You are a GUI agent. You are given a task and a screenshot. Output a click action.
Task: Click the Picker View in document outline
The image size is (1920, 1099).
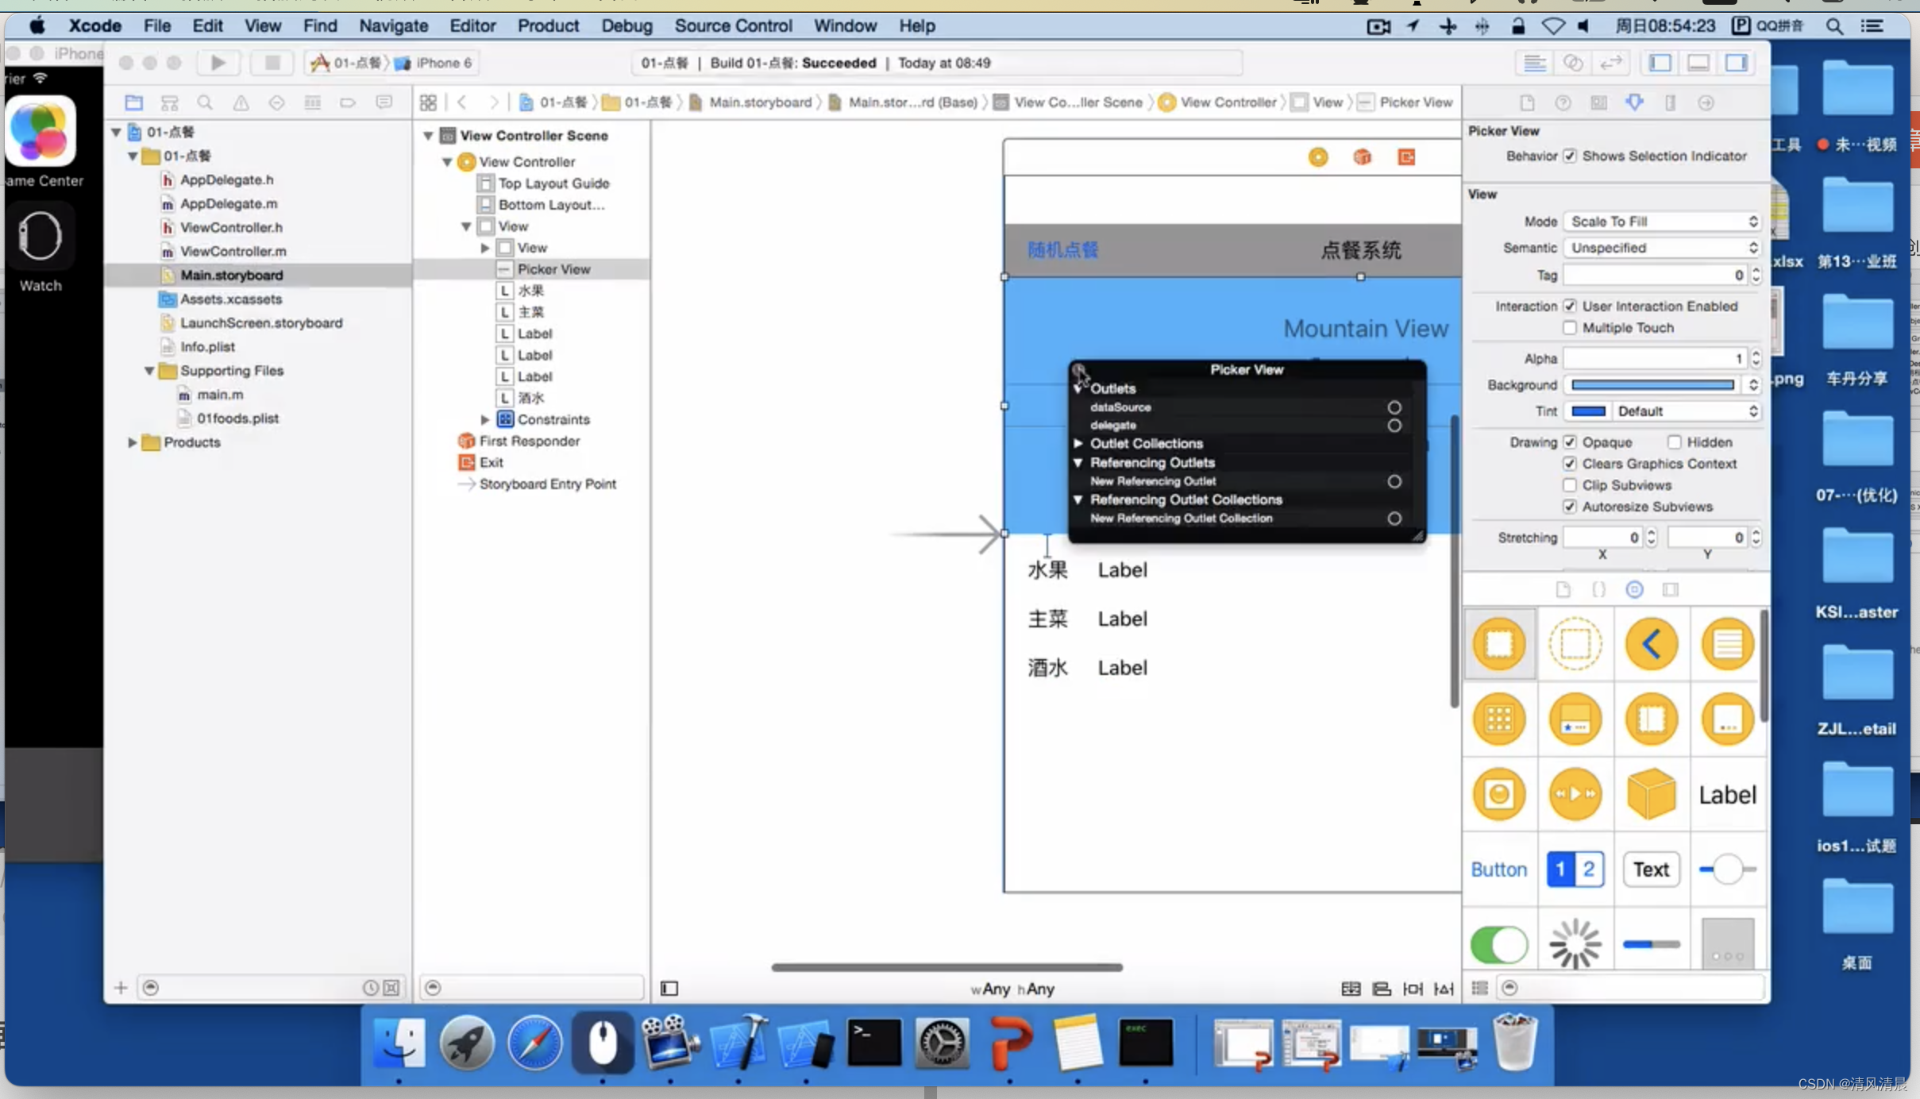[554, 269]
